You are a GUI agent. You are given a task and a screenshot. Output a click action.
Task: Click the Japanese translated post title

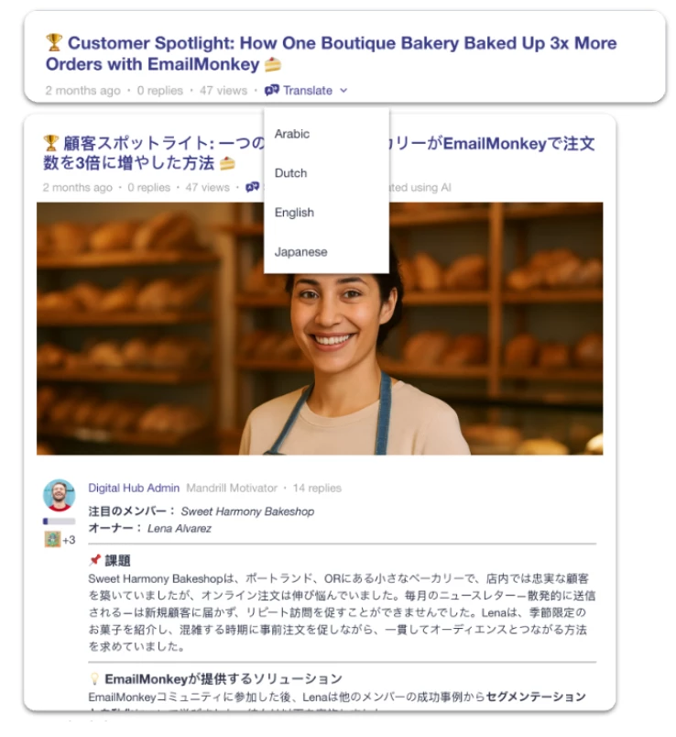coord(319,153)
